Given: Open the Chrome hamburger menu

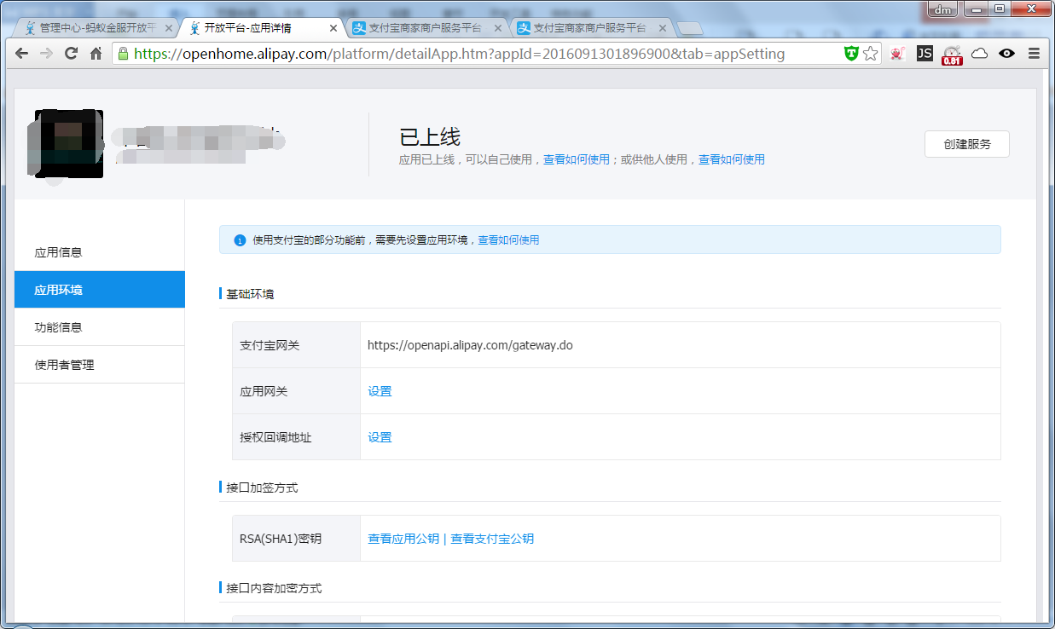Looking at the screenshot, I should pos(1034,53).
